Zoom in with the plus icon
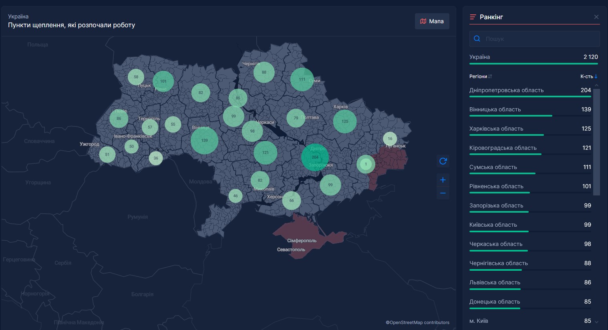Screen dimensions: 608x330 [x=443, y=180]
